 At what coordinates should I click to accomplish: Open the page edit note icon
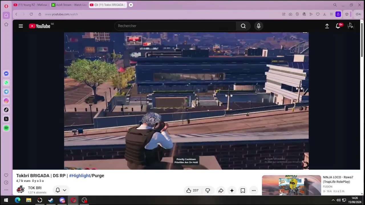283,14
